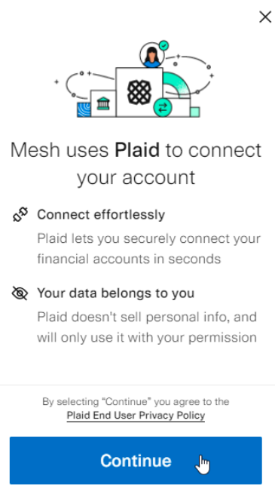Select the 'Your data belongs to you' heading
275x491 pixels.
(x=116, y=293)
